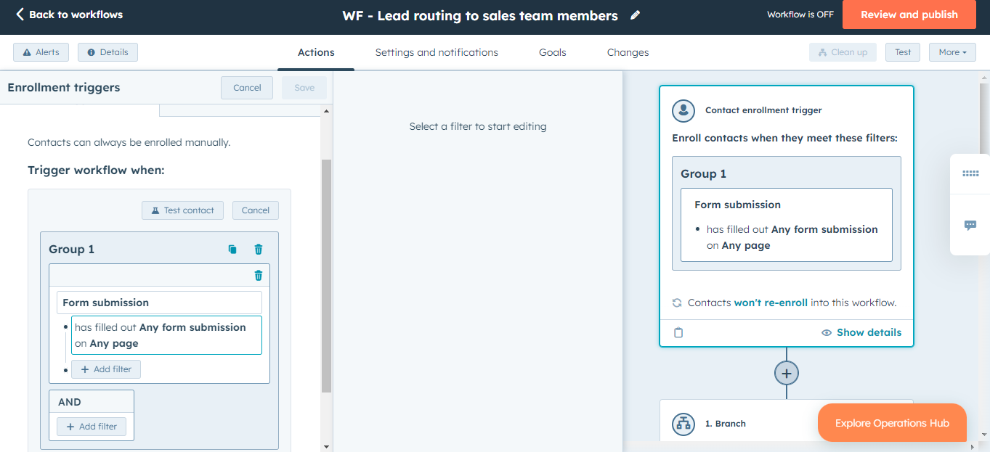Click the plus icon below the trigger card
990x452 pixels.
[x=786, y=373]
